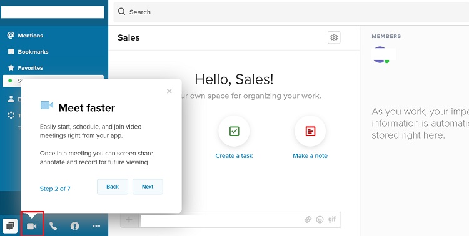Open the Sales conversation settings gear

click(x=334, y=37)
